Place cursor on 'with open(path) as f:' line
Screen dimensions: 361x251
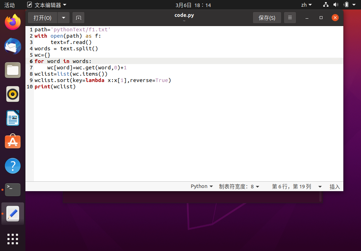click(68, 36)
